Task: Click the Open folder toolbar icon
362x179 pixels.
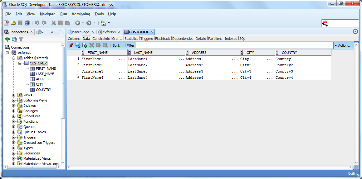Action: 13,23
